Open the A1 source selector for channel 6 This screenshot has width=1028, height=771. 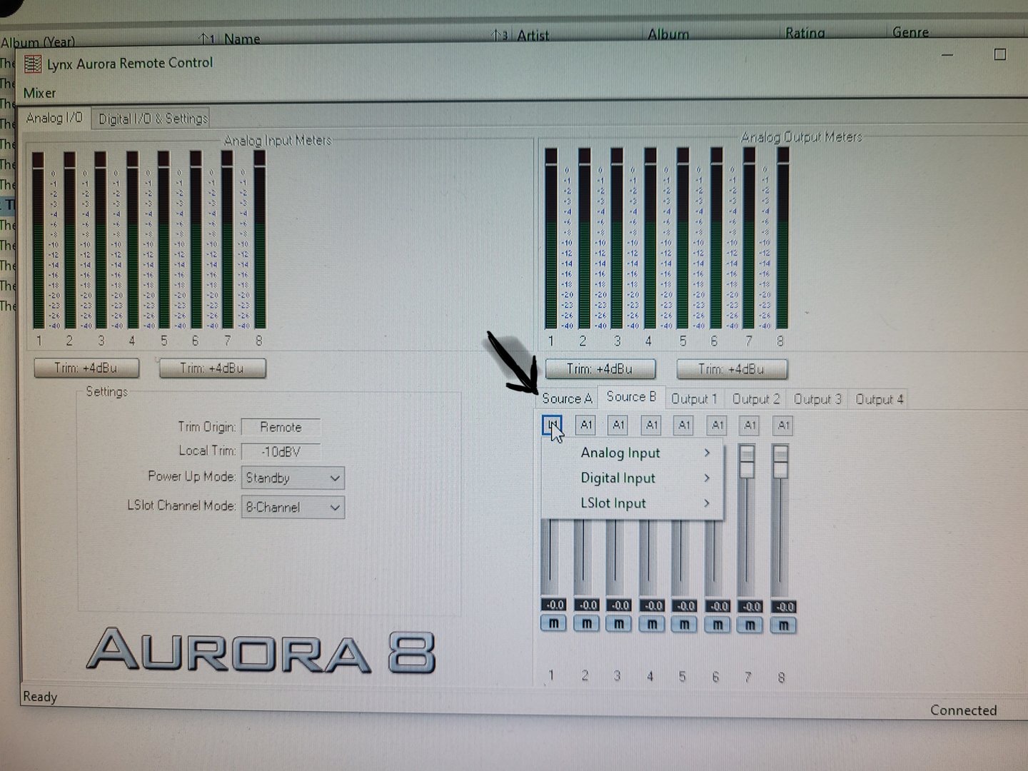717,425
